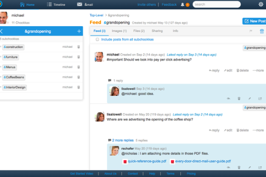Go to the Home tab
The image size is (266, 177).
(27, 4)
